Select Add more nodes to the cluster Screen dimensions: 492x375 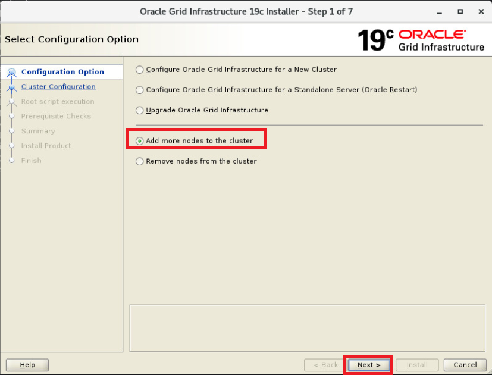tap(194, 141)
